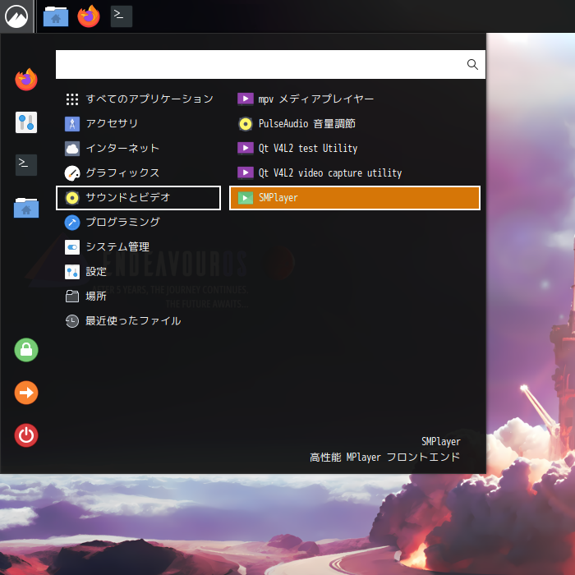The image size is (575, 575).
Task: Open the 場所 category
Action: tap(139, 297)
